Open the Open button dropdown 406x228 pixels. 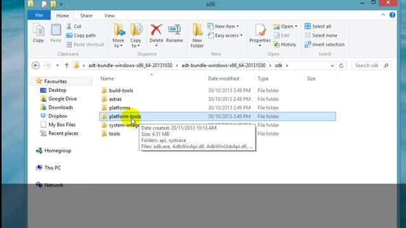(296, 27)
